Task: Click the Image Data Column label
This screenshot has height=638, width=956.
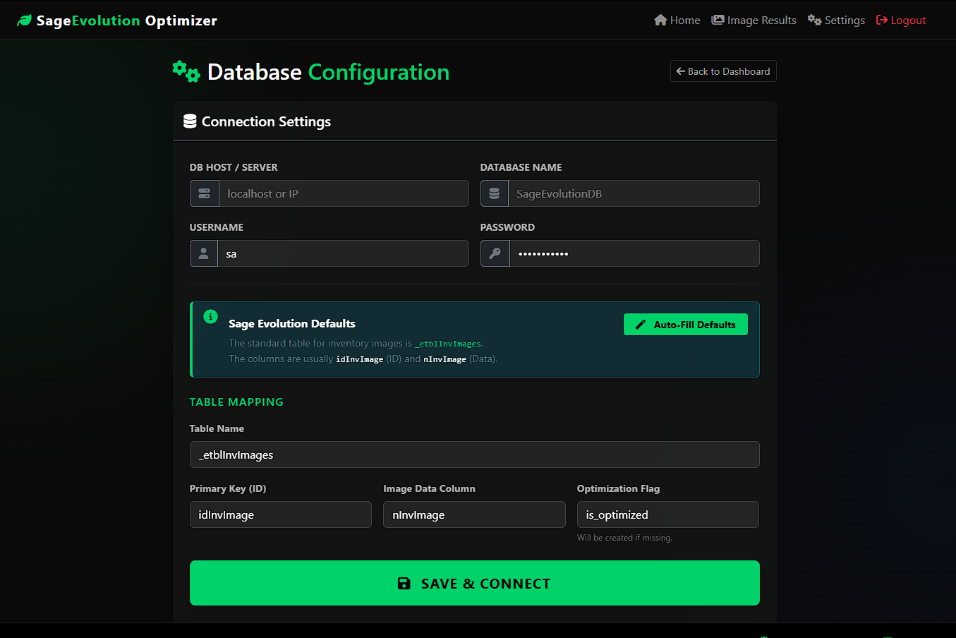Action: 429,488
